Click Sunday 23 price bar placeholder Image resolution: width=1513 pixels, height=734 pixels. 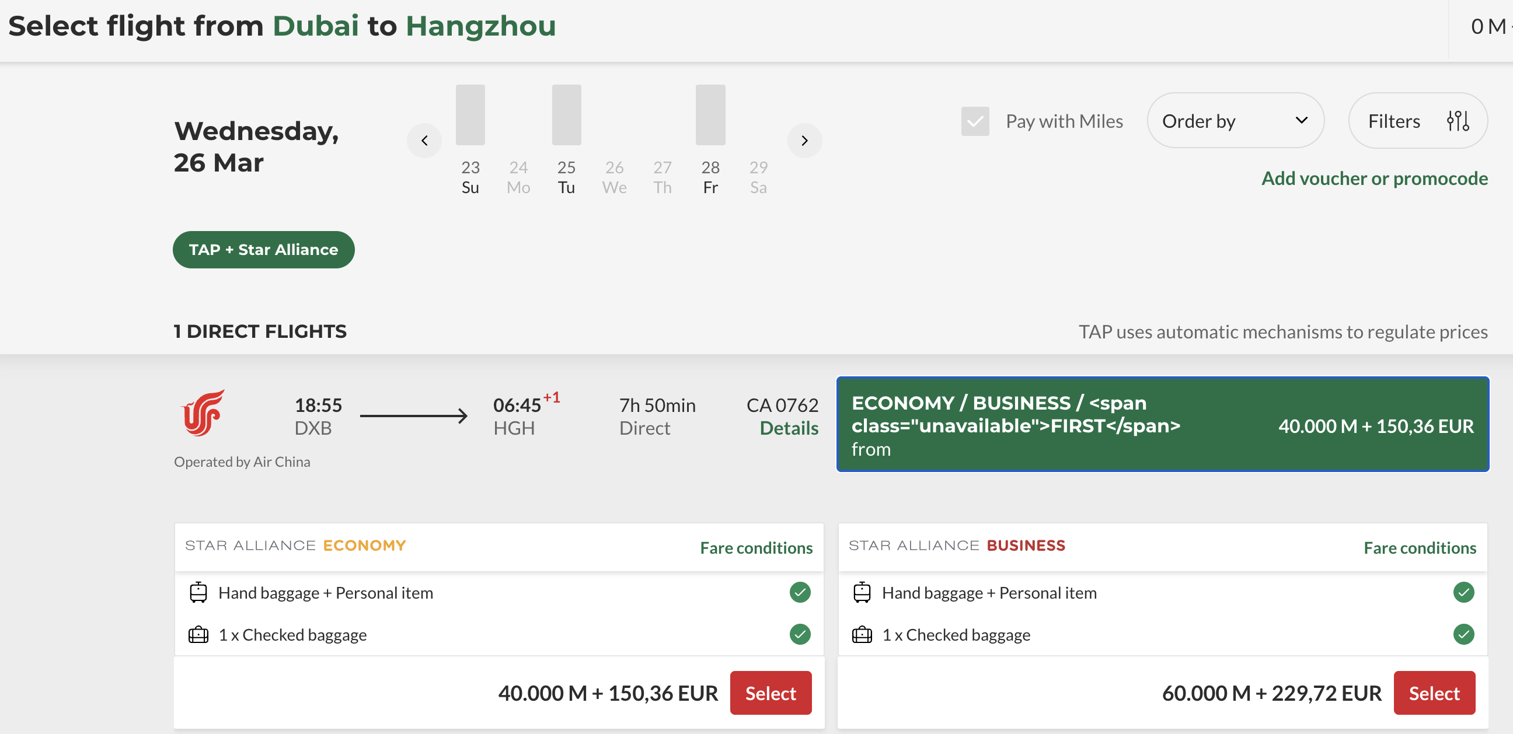click(x=470, y=114)
